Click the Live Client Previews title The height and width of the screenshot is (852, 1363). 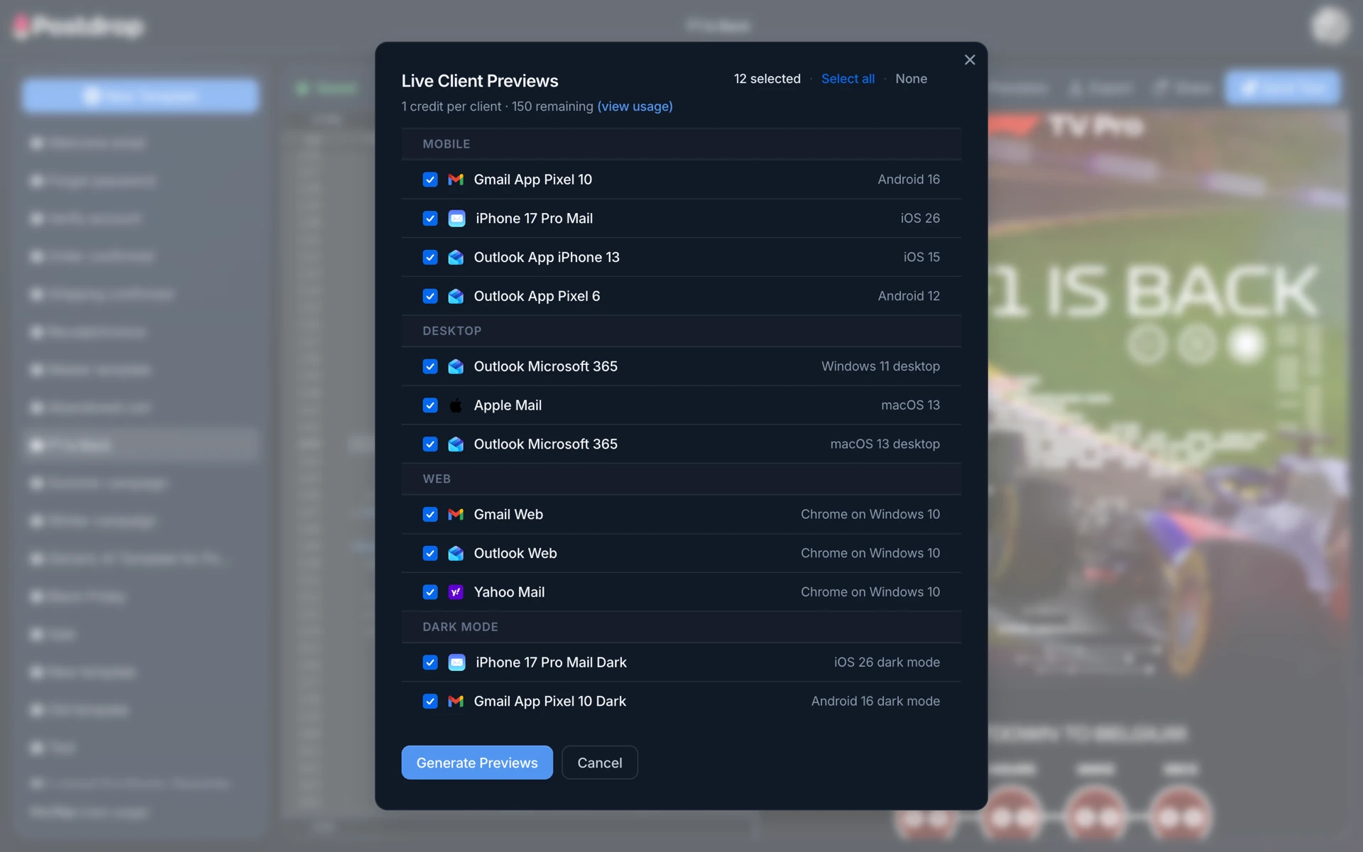point(480,81)
